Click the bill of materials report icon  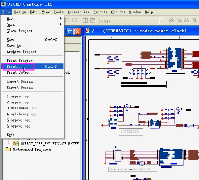pyautogui.click(x=16, y=144)
